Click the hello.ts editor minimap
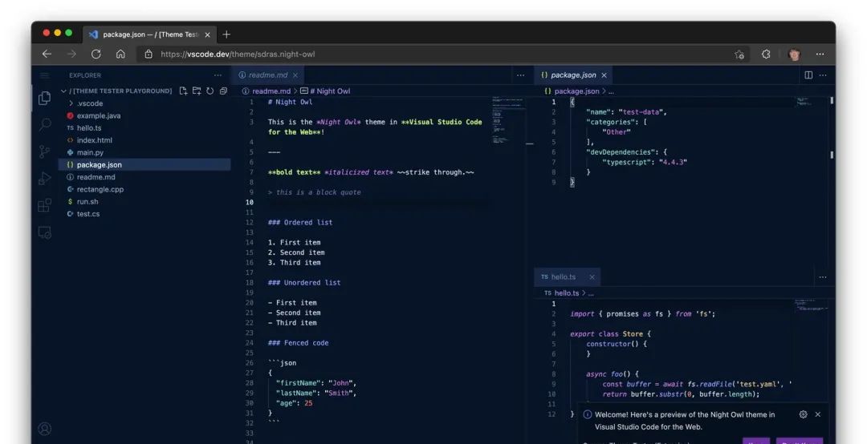 (x=811, y=305)
